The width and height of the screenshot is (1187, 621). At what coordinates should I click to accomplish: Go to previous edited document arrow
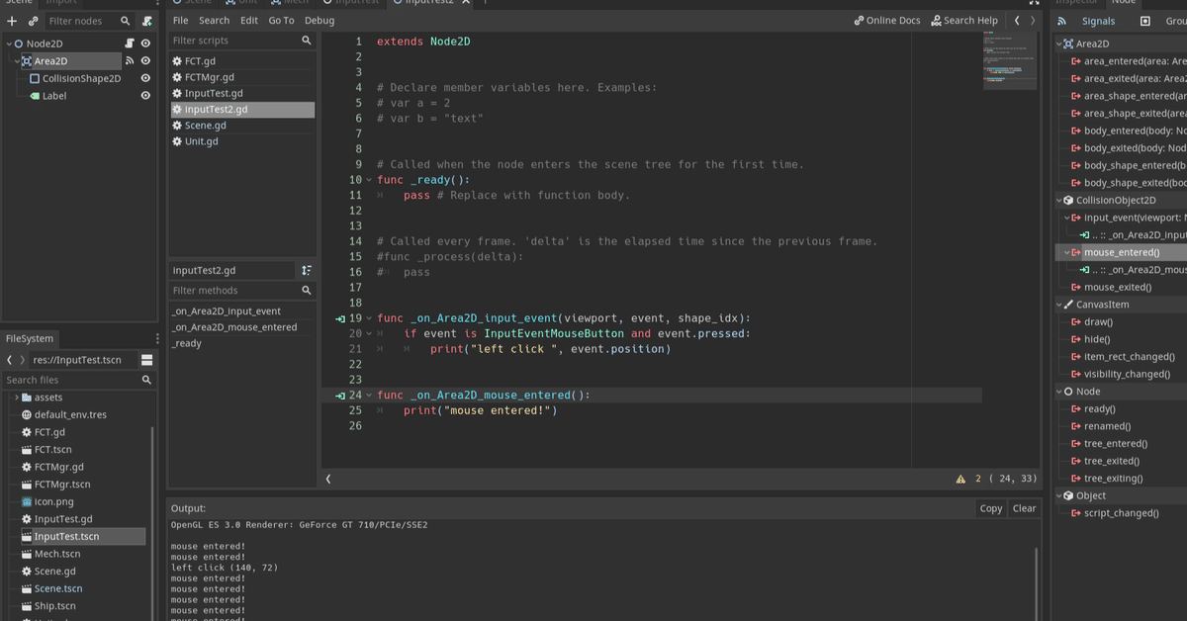(x=1017, y=21)
